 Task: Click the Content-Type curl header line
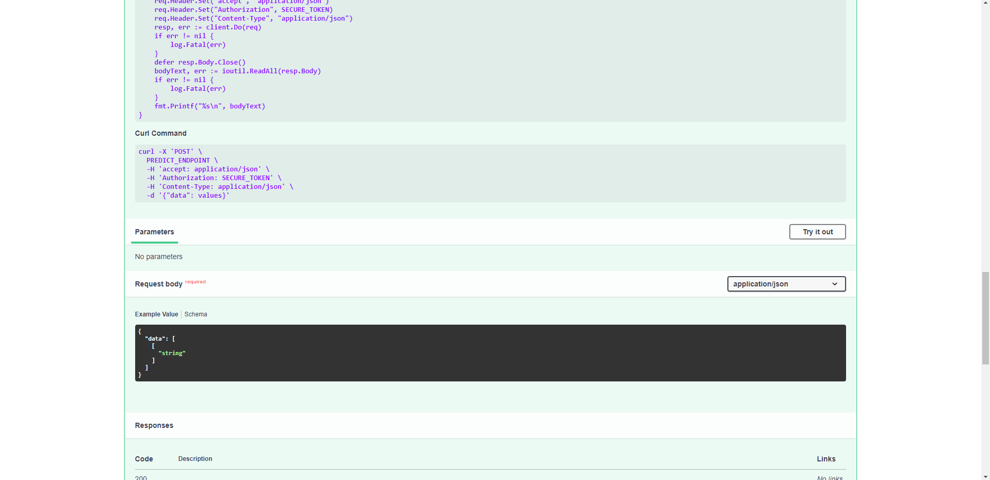click(x=220, y=187)
